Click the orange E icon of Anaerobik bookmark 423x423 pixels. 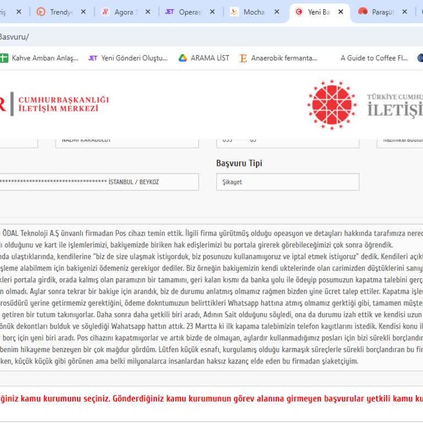coord(243,58)
